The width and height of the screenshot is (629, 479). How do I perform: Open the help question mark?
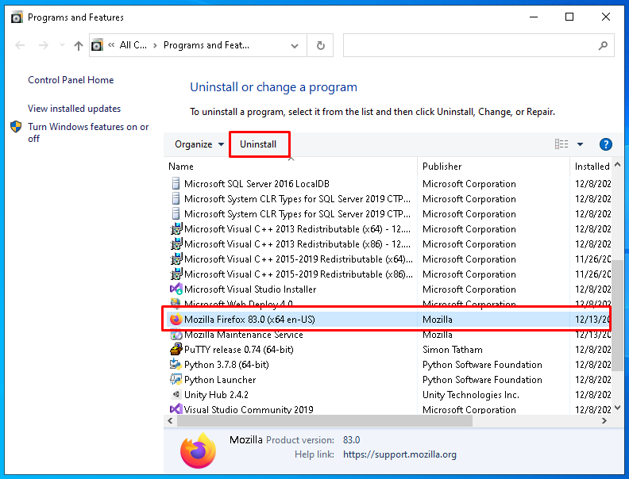pos(606,144)
